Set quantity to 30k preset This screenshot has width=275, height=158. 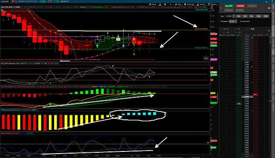coord(245,16)
